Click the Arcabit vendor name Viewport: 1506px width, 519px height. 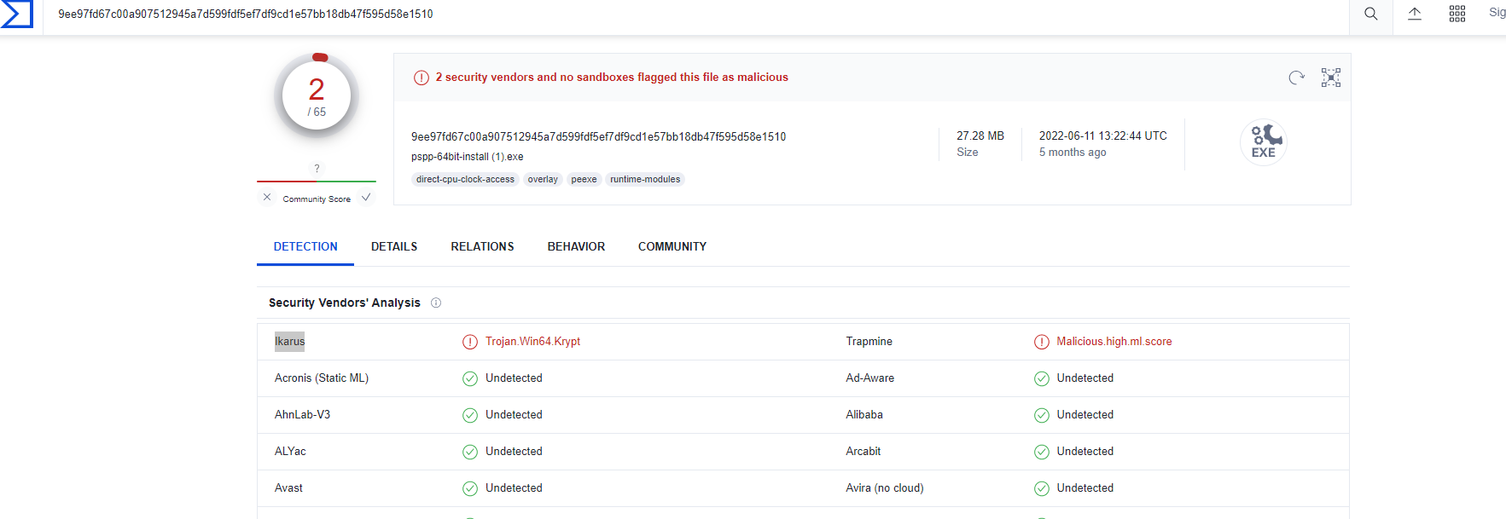tap(863, 452)
